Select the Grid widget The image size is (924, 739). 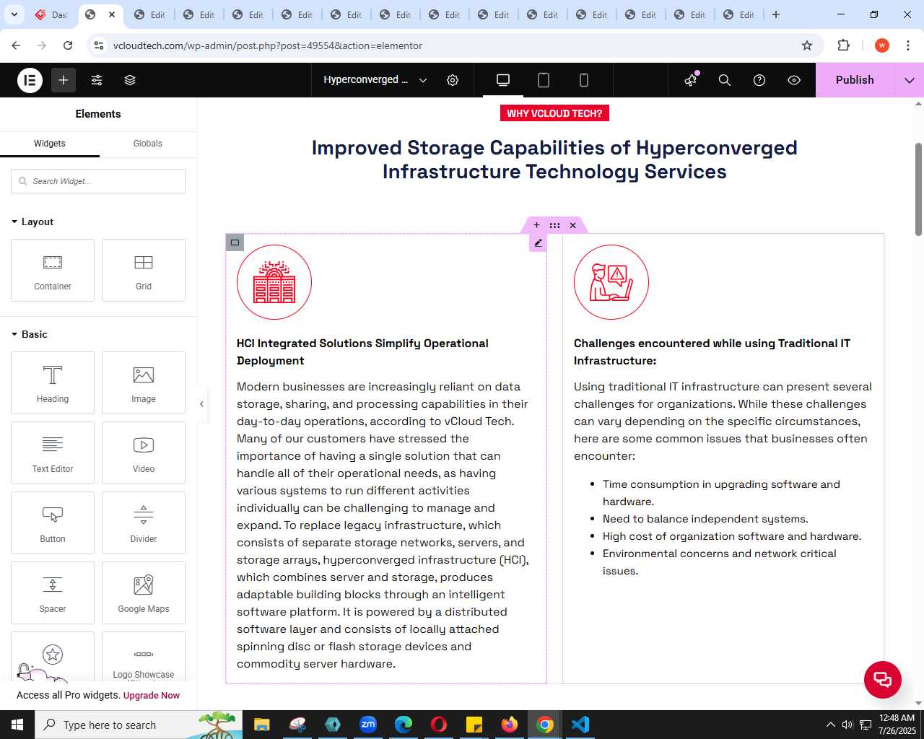[144, 271]
